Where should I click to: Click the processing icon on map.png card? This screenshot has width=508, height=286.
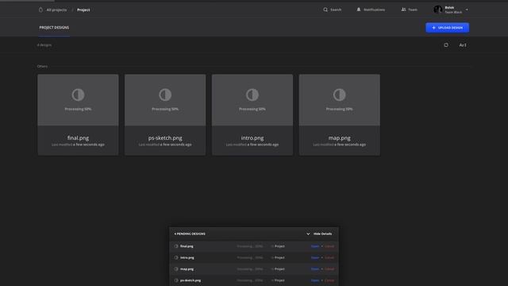(340, 95)
